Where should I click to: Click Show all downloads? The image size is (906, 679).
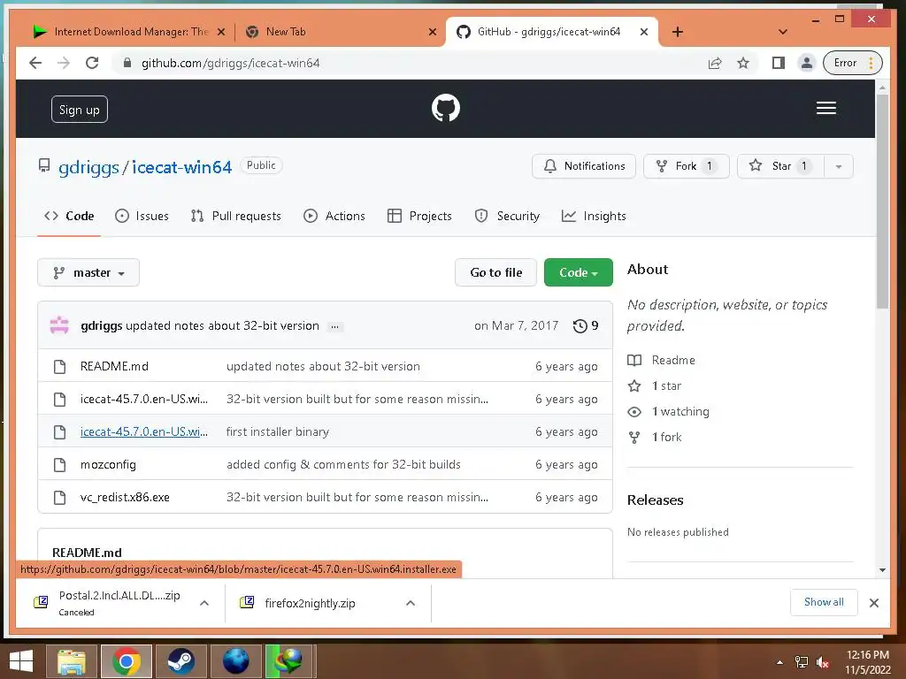pos(824,602)
